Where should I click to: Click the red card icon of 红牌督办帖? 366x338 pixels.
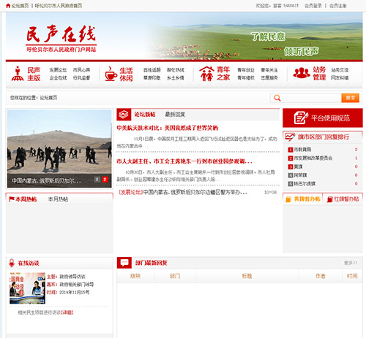pyautogui.click(x=330, y=199)
